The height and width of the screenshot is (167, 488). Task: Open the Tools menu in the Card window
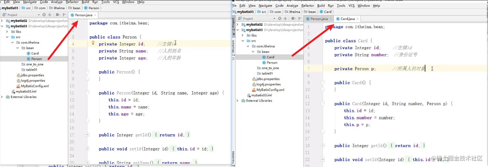point(341,5)
